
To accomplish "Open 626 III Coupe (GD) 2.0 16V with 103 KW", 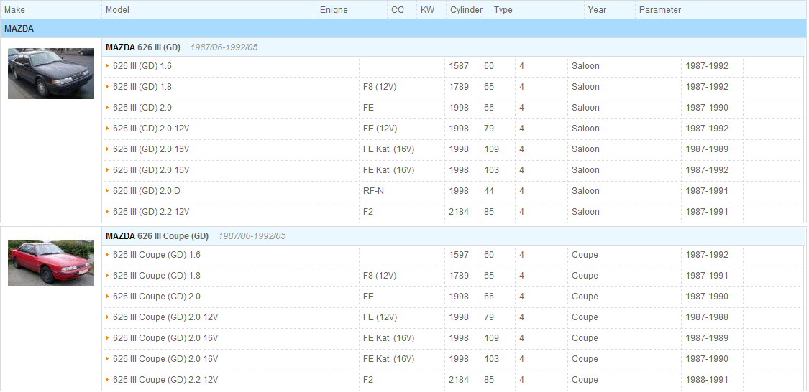I will (165, 358).
